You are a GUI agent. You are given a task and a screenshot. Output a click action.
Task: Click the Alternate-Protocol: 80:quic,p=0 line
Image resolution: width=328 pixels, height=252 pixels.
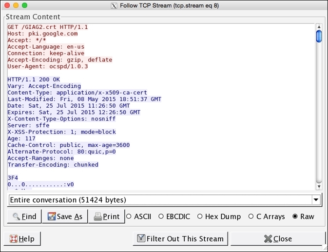click(62, 152)
